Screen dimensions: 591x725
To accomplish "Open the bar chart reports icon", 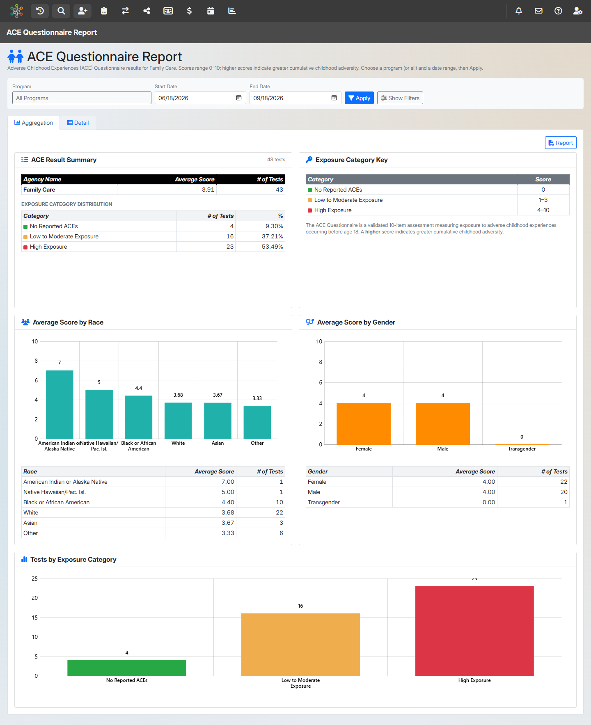I will coord(232,11).
